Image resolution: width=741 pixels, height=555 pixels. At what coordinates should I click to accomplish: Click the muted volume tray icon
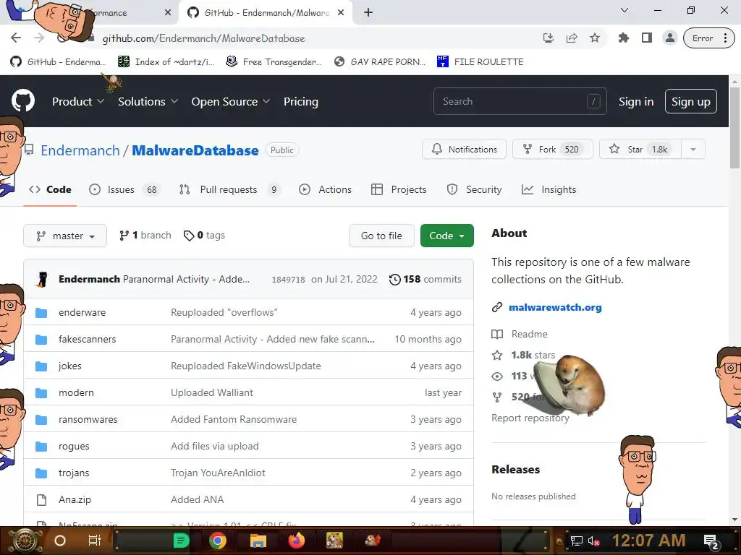[x=594, y=541]
